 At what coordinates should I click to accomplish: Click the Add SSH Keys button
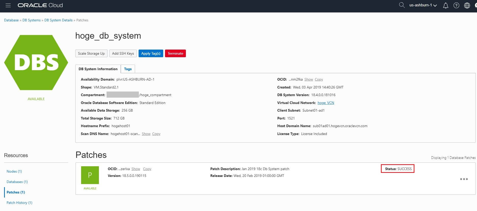[x=123, y=53]
